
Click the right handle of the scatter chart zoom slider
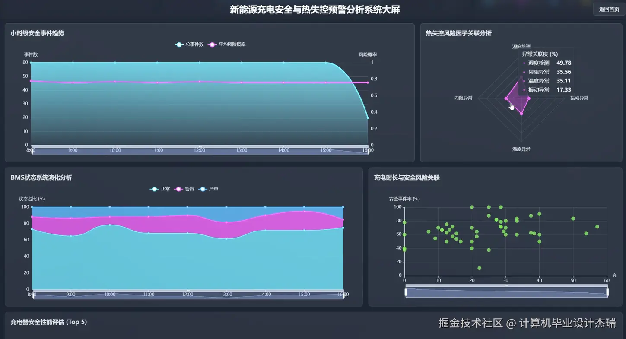coord(607,292)
